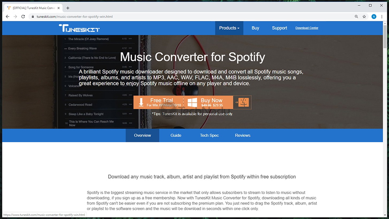389x219 pixels.
Task: Open the profile avatar N icon
Action: point(374,17)
